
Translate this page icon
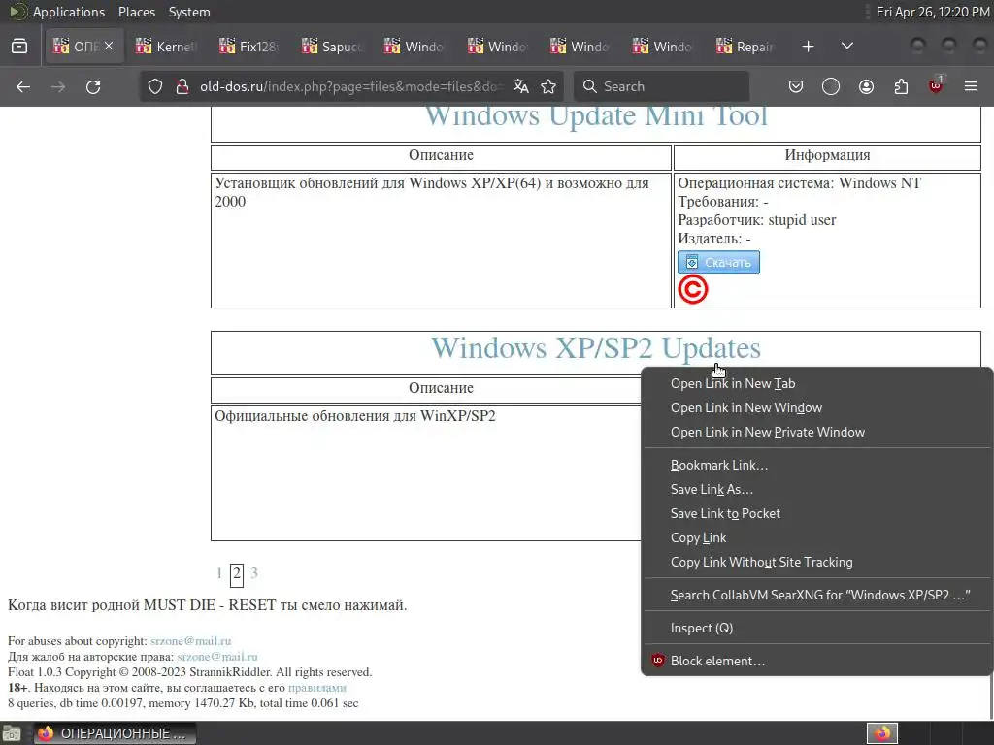tap(521, 86)
